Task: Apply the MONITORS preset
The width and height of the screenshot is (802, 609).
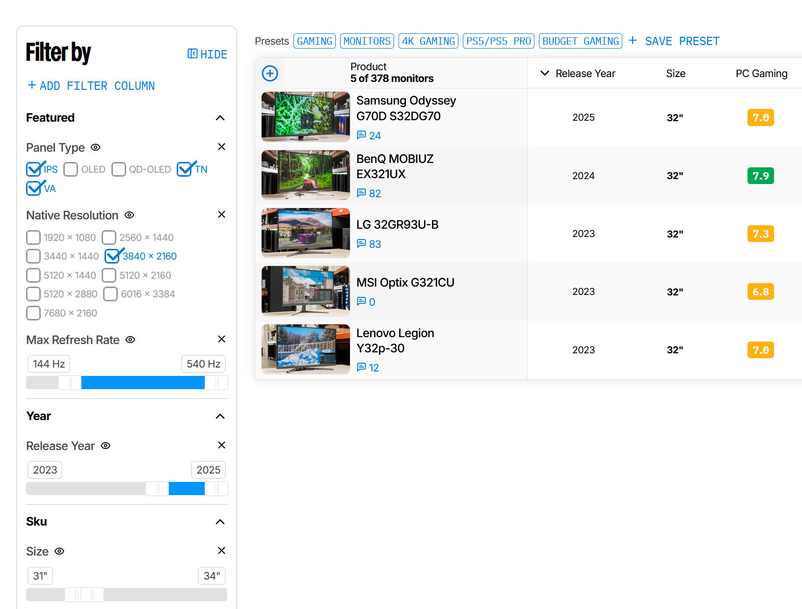Action: point(367,41)
